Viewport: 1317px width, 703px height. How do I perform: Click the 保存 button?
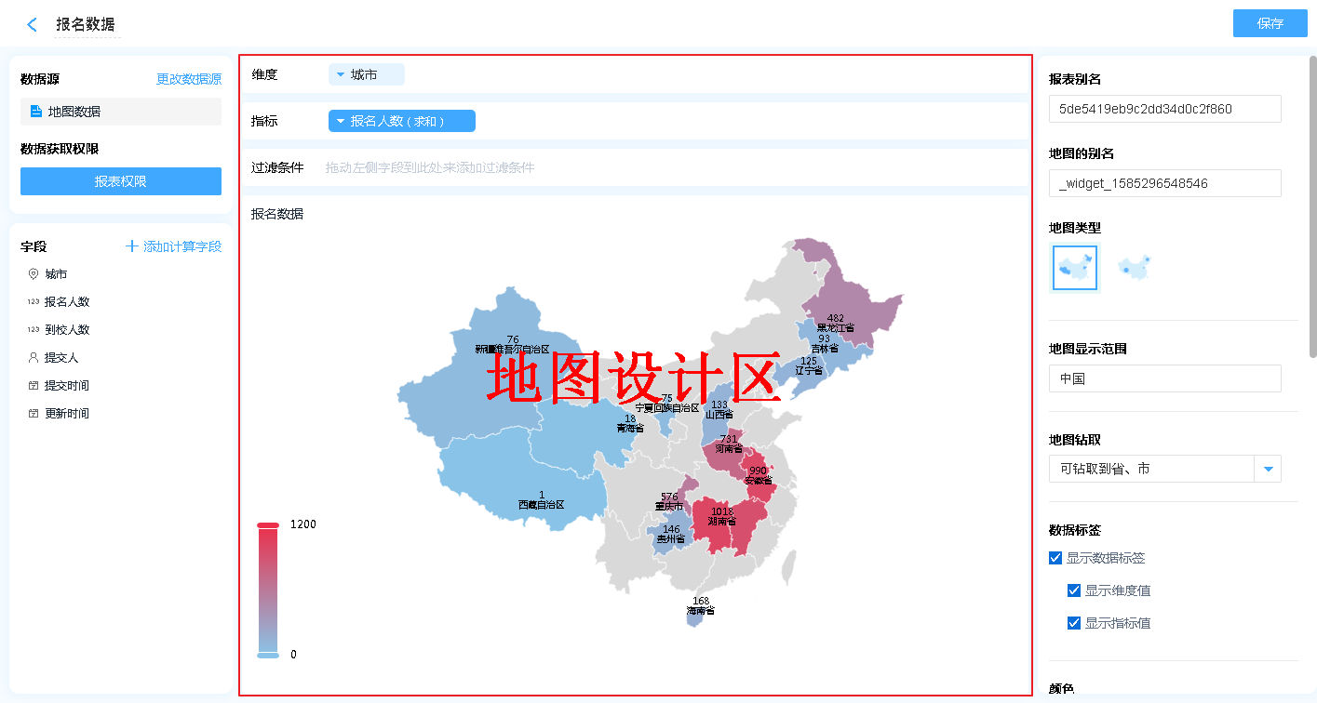click(1270, 23)
